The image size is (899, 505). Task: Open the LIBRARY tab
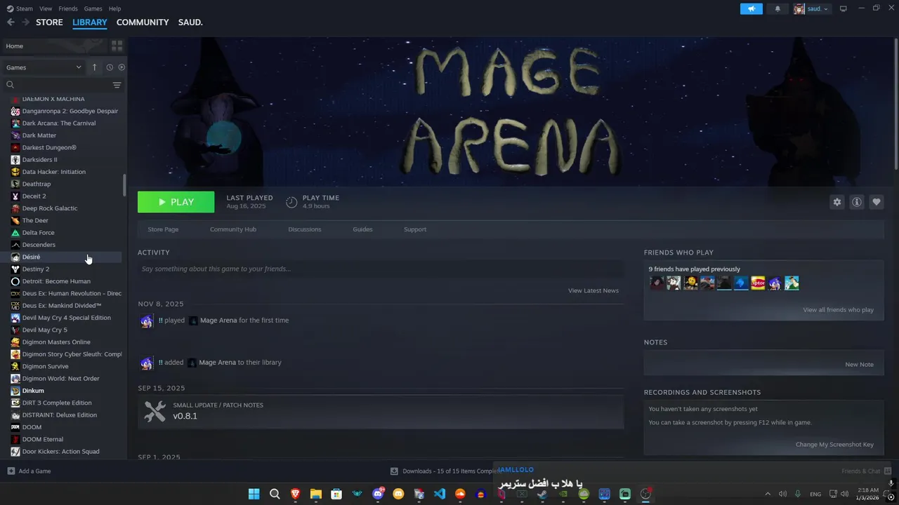(x=90, y=22)
